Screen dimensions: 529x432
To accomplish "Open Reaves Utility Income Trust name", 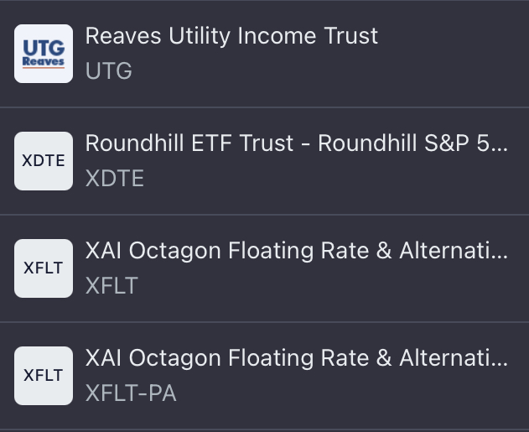I will click(x=231, y=36).
